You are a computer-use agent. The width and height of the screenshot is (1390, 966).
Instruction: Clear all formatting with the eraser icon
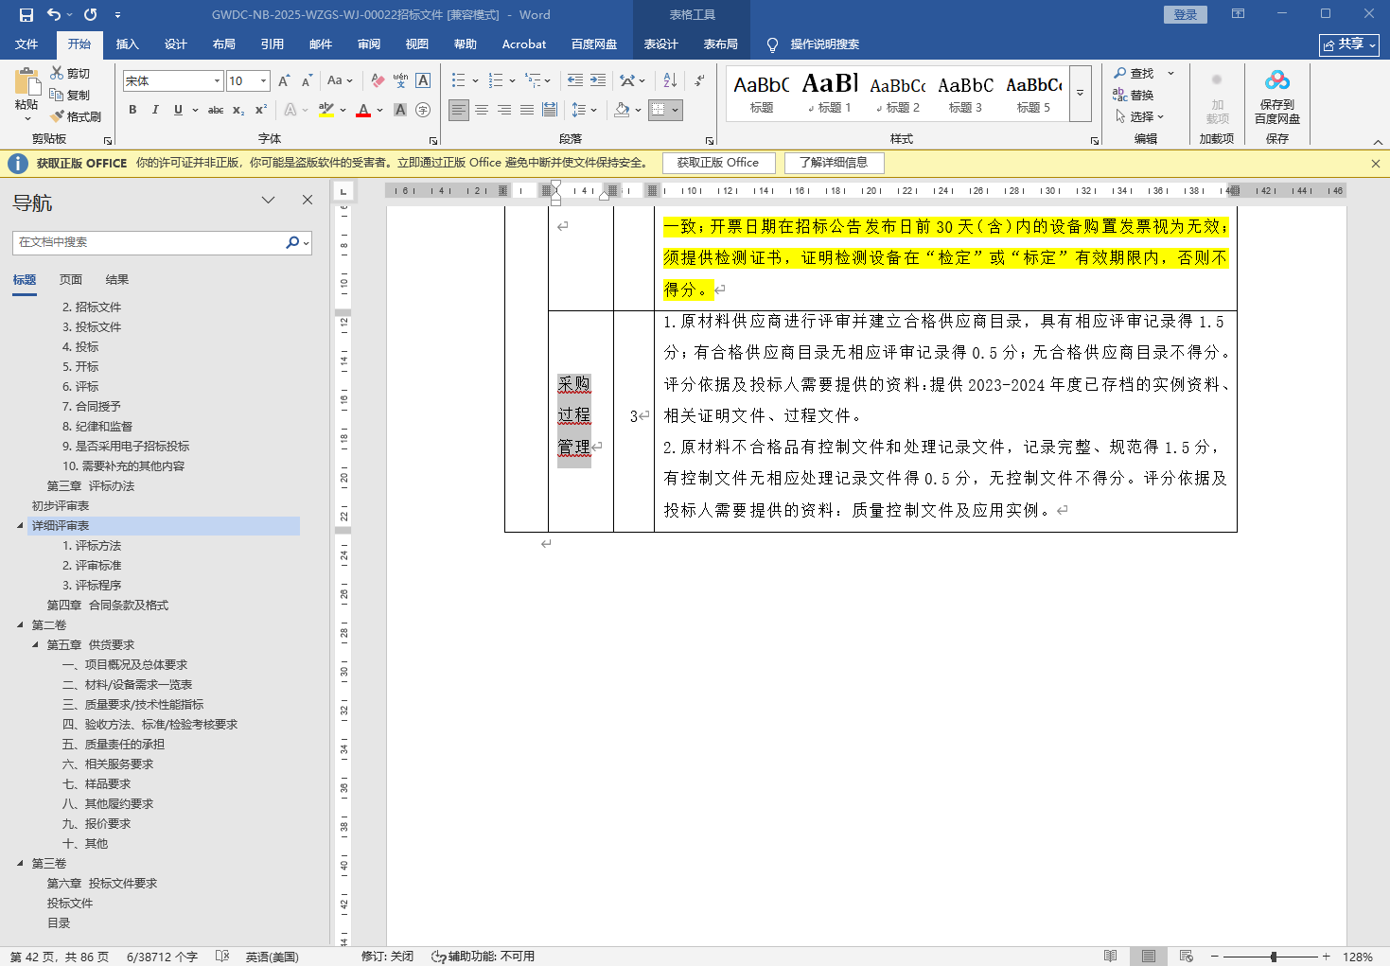click(378, 80)
